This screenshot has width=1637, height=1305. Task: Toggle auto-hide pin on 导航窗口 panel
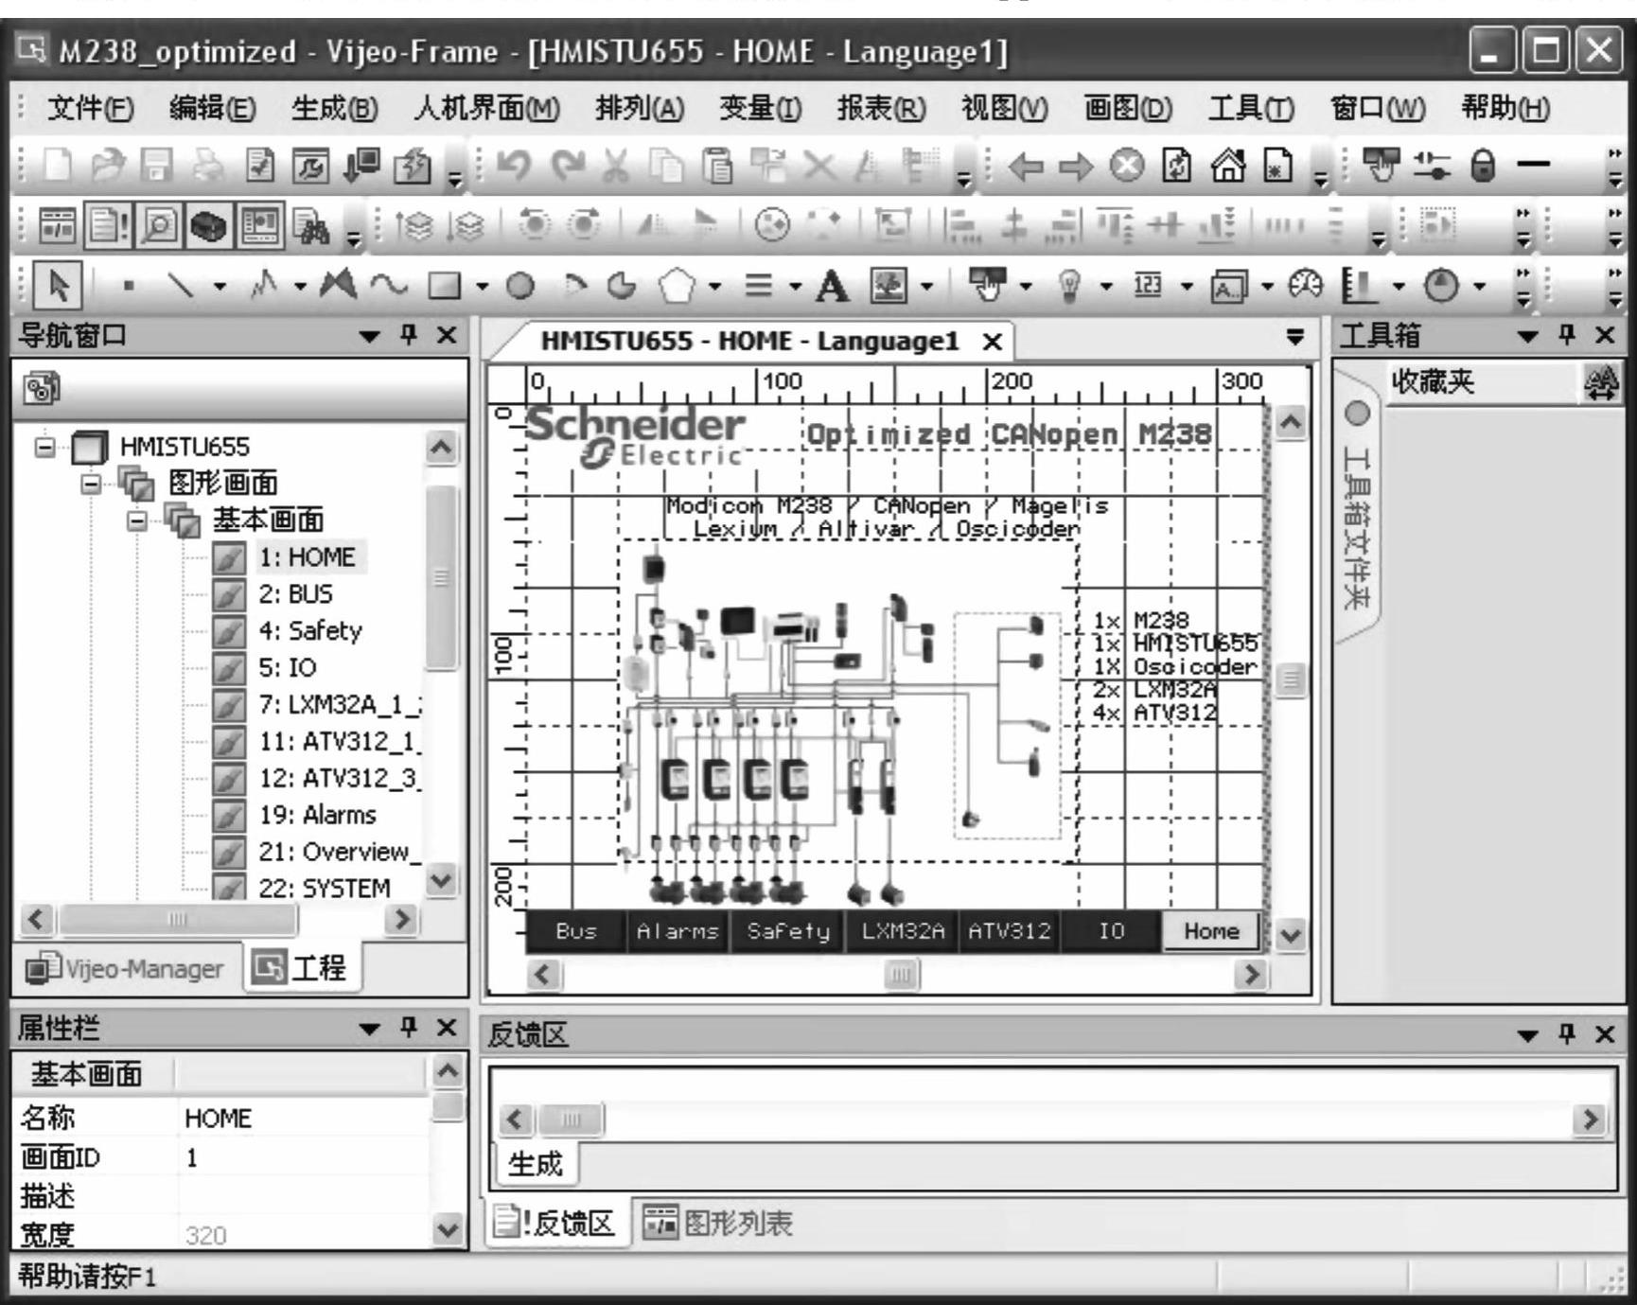[409, 335]
